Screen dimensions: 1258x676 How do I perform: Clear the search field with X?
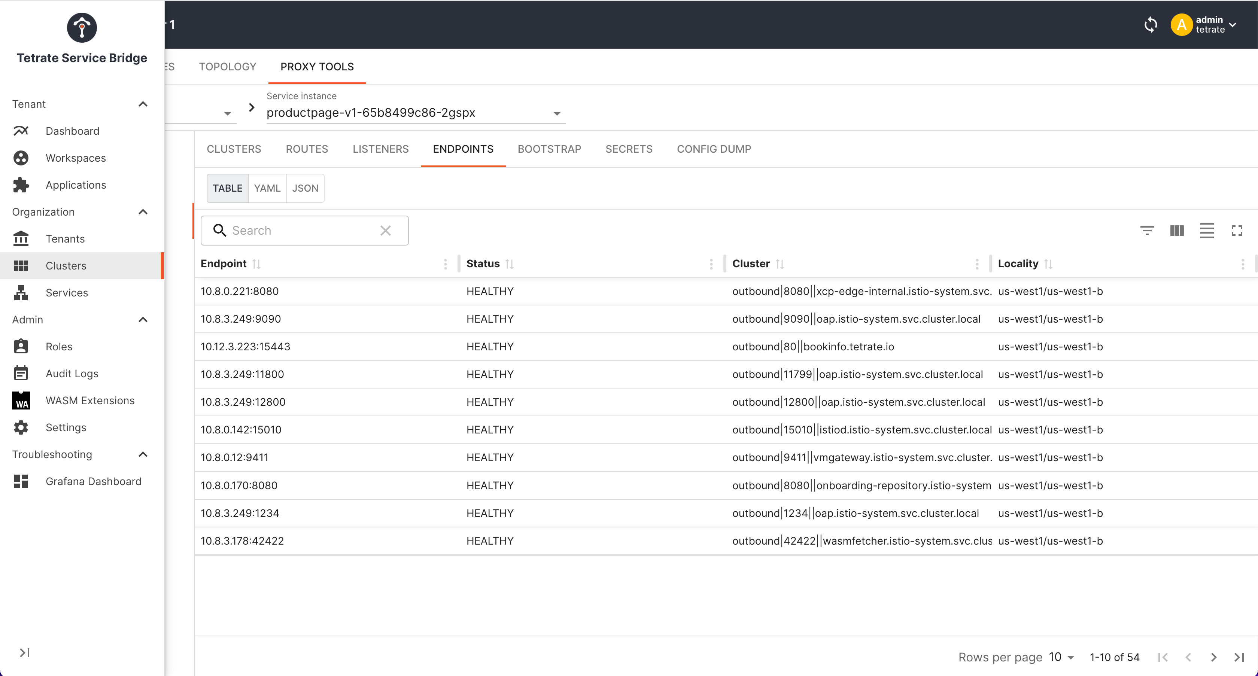click(x=385, y=230)
